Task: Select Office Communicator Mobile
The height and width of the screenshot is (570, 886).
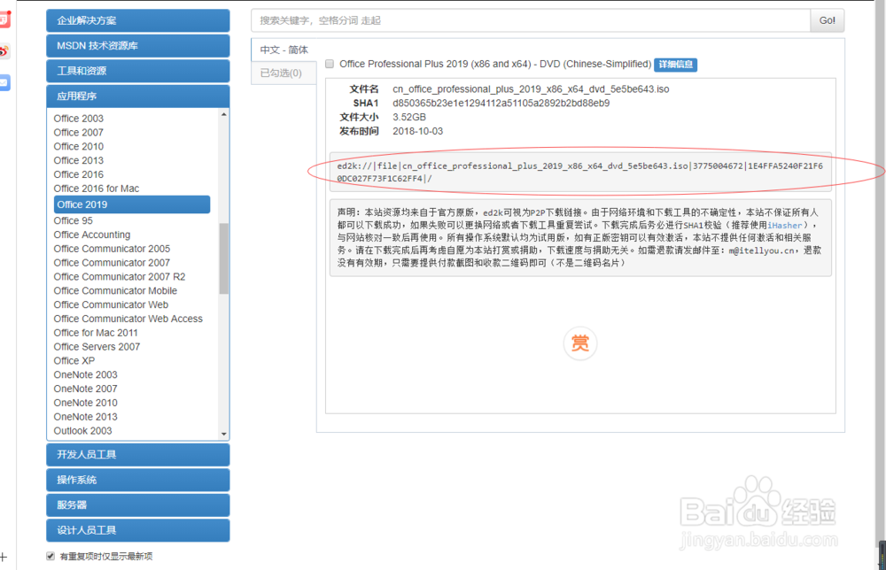Action: click(x=115, y=290)
